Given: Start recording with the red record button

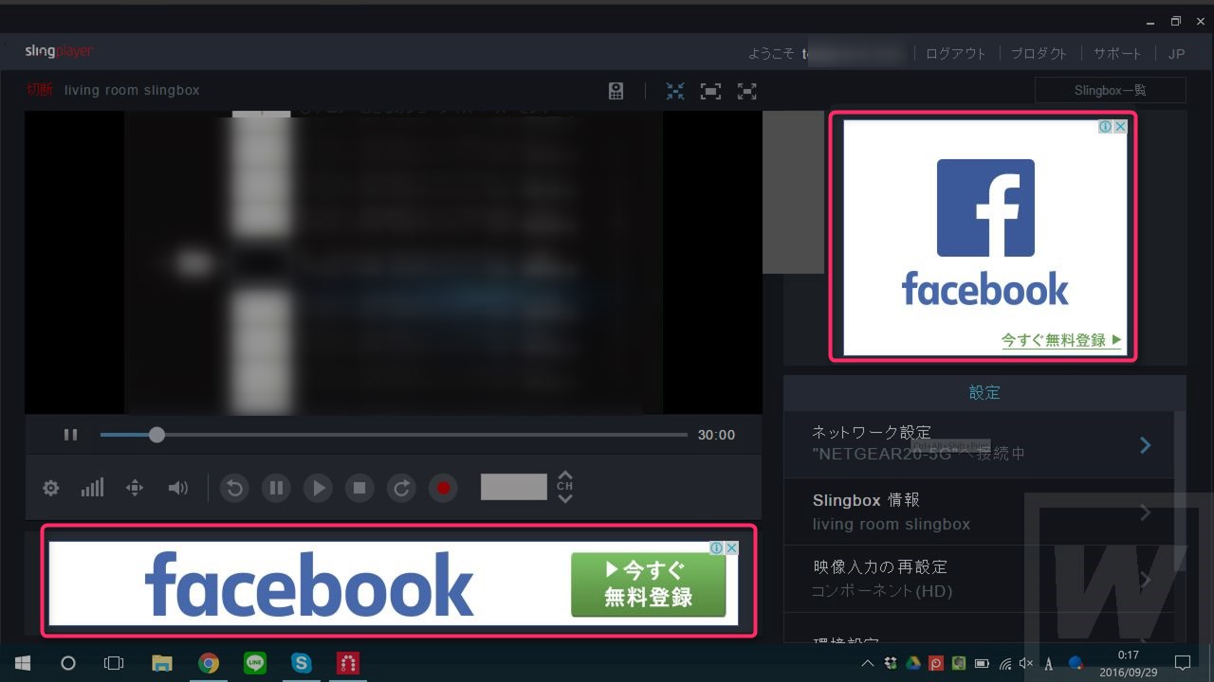Looking at the screenshot, I should pyautogui.click(x=443, y=488).
